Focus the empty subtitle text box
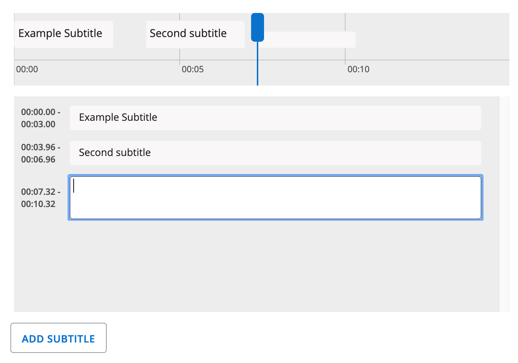 point(275,198)
